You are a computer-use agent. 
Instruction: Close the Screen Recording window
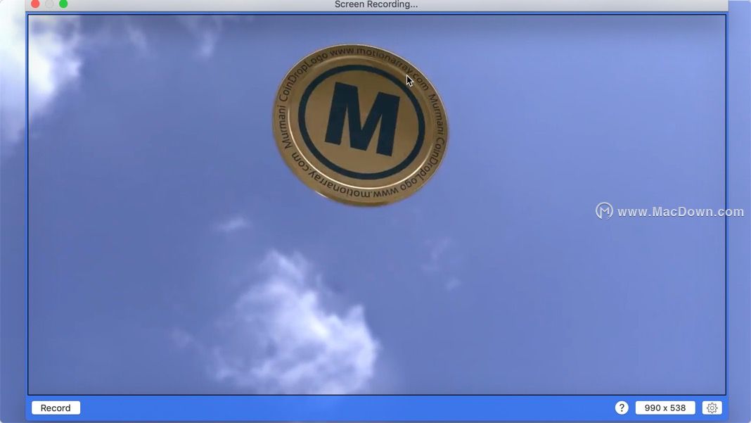[x=35, y=4]
